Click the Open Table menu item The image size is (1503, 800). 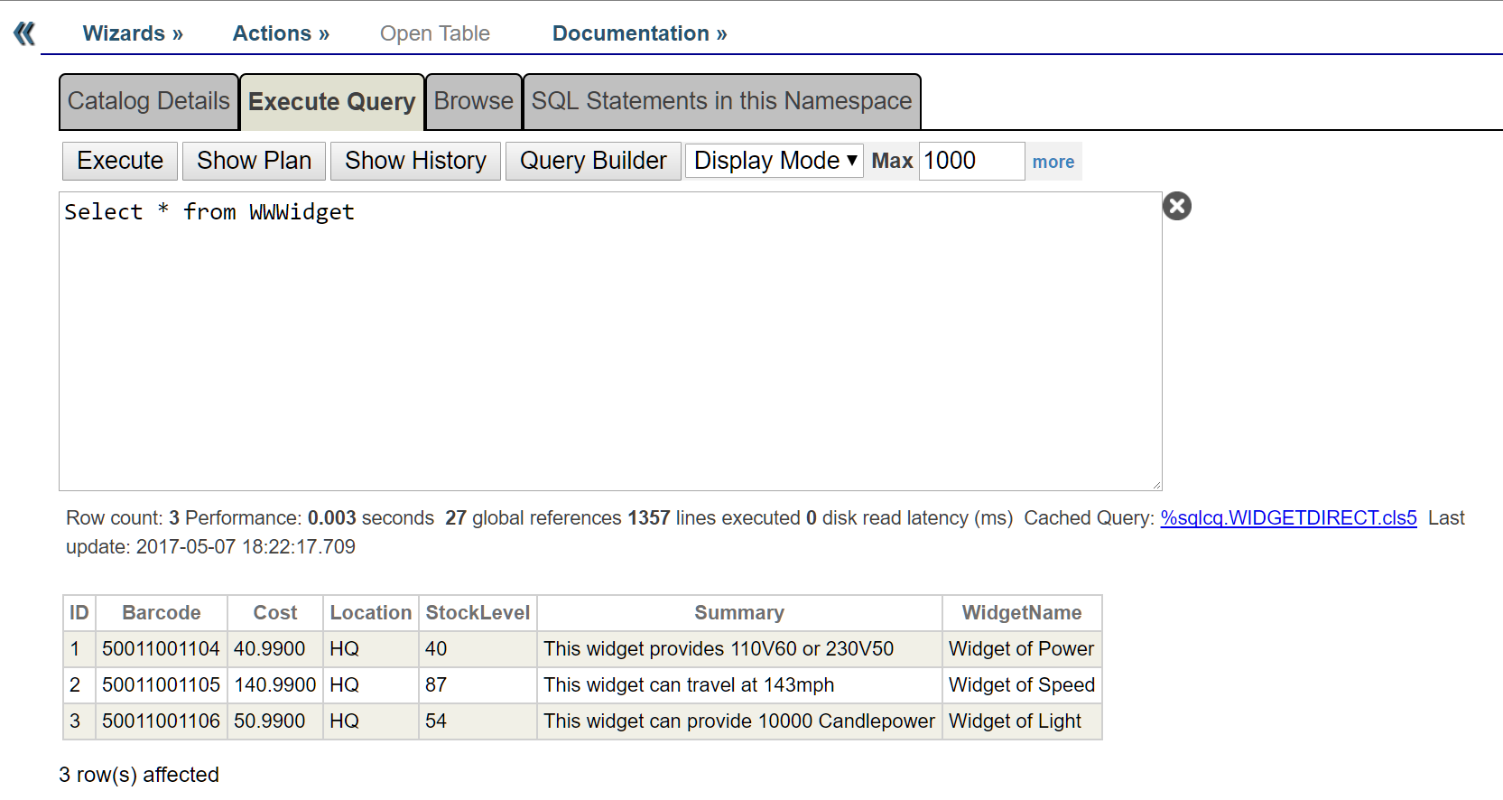coord(434,33)
